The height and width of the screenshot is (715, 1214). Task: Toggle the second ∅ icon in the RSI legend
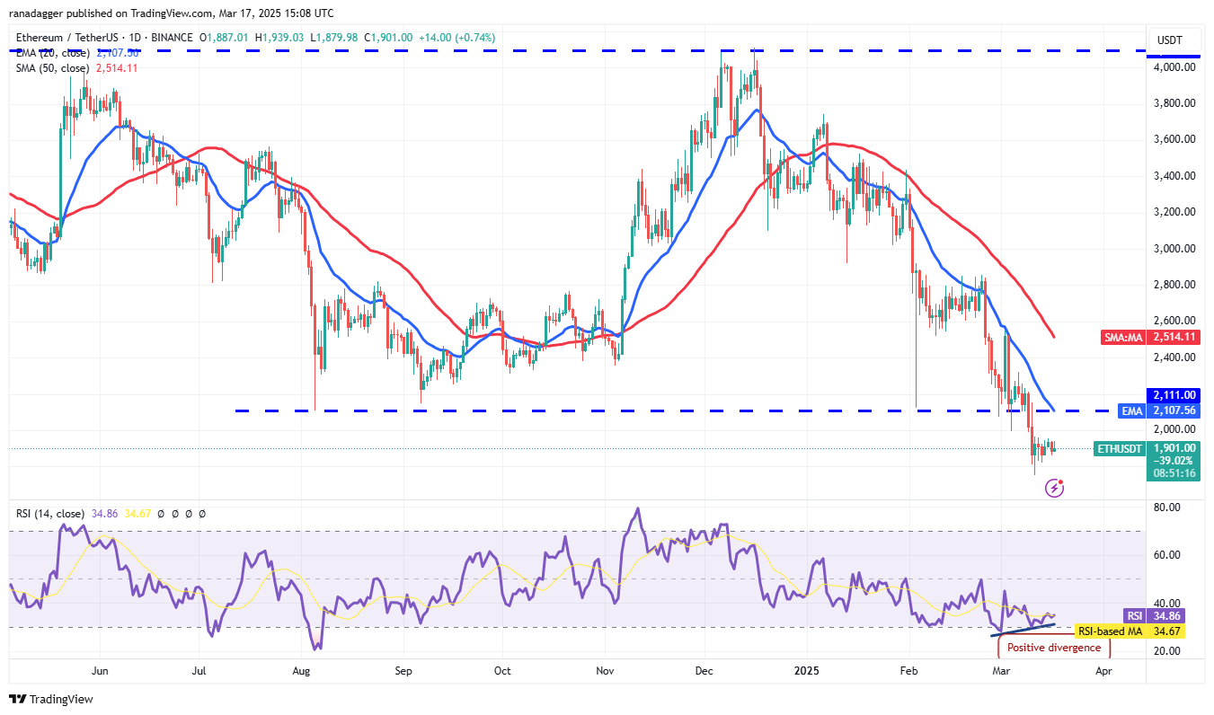click(175, 514)
